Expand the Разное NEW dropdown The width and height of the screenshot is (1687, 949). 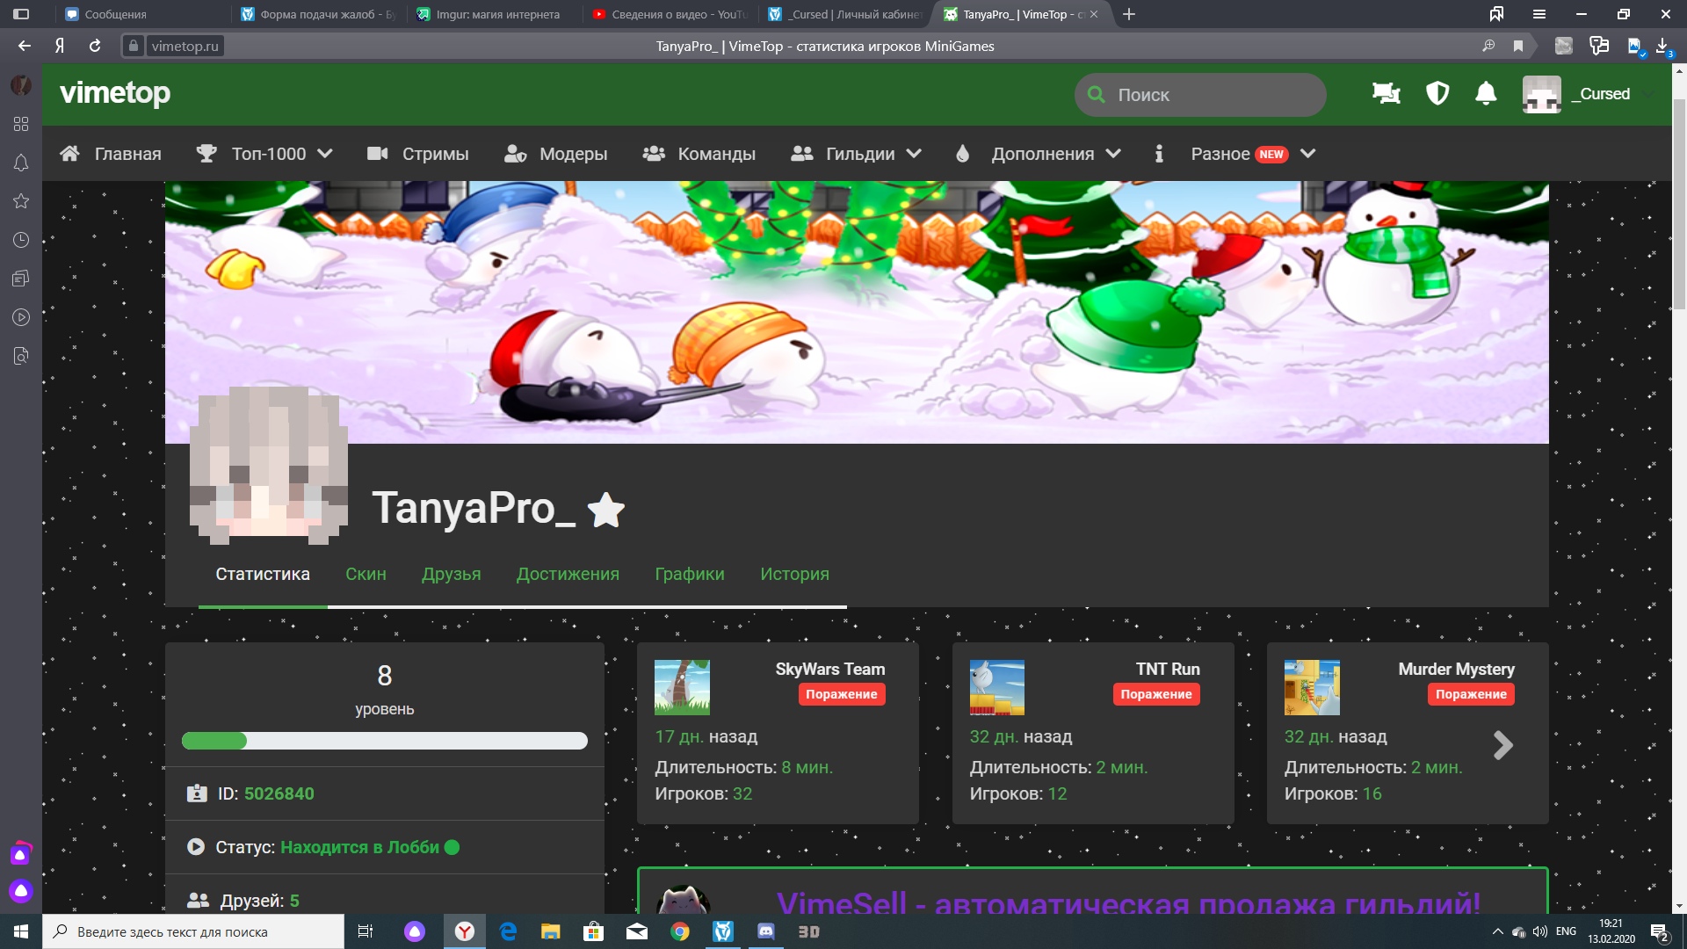(x=1253, y=154)
